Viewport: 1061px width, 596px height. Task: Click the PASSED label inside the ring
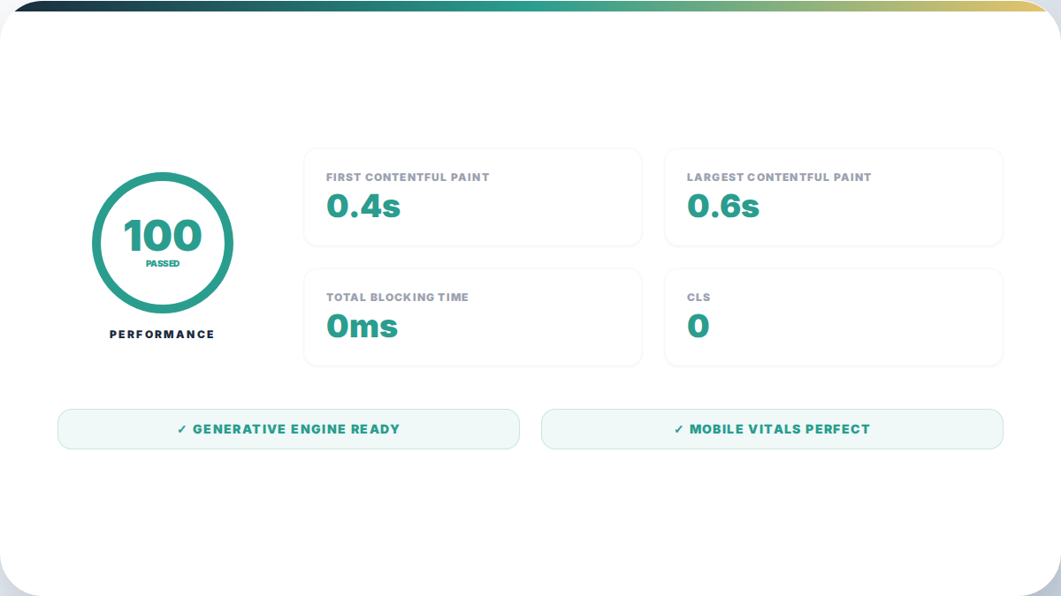point(163,263)
